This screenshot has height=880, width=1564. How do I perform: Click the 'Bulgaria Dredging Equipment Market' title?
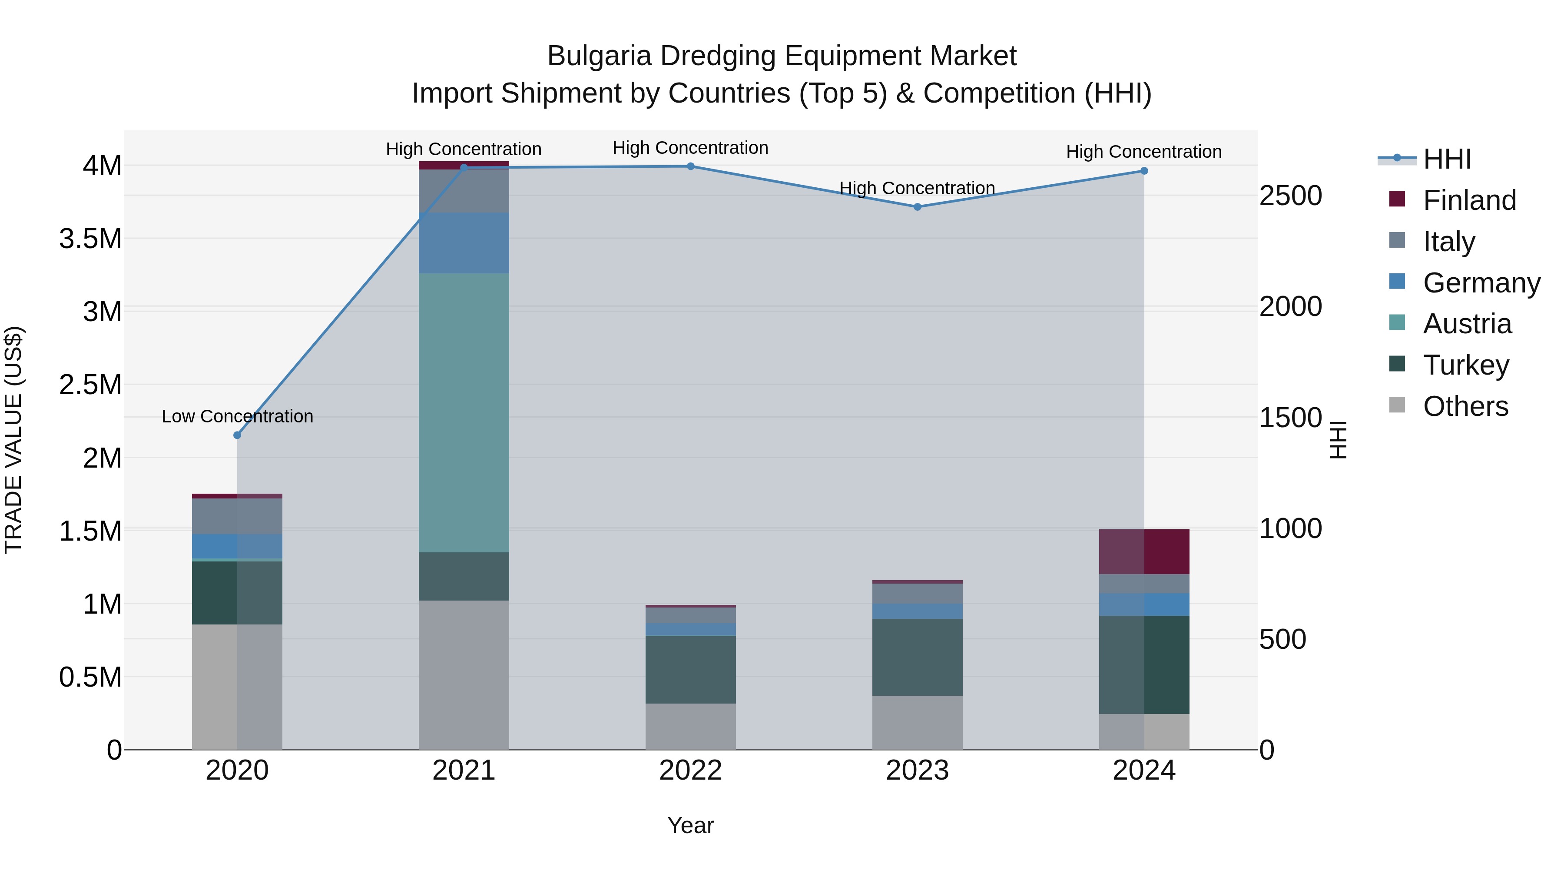(782, 56)
